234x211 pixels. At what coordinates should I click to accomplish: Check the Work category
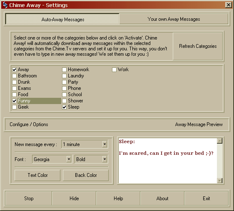115,70
